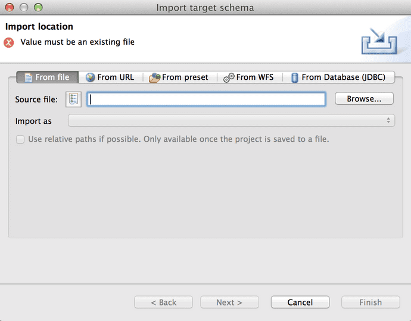Go to previous step with Back

(x=163, y=303)
